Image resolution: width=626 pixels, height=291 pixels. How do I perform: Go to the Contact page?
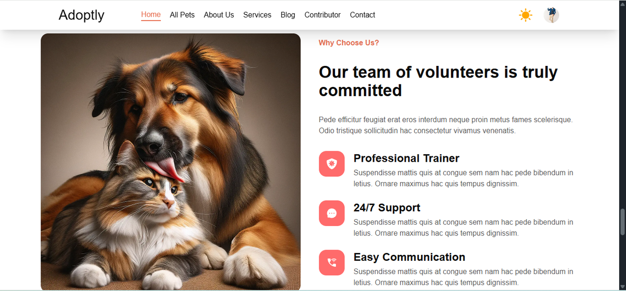(362, 15)
